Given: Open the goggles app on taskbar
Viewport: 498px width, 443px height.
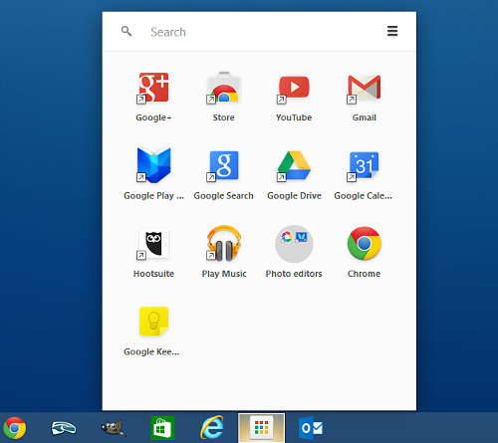Looking at the screenshot, I should [64, 428].
